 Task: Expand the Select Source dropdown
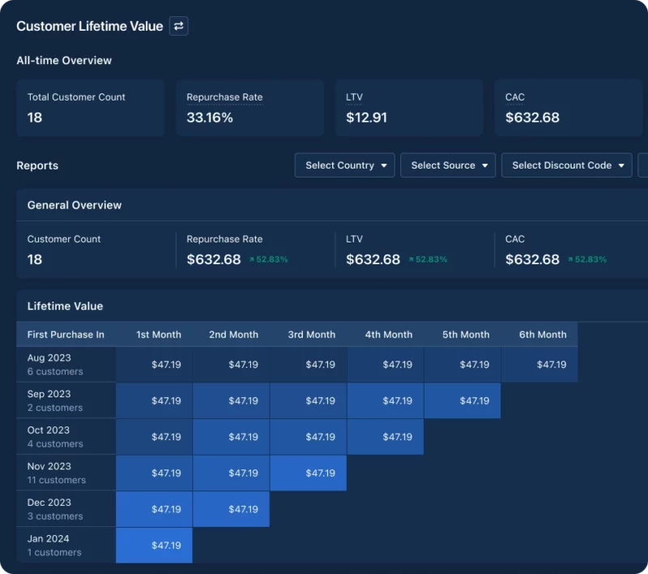pos(448,165)
